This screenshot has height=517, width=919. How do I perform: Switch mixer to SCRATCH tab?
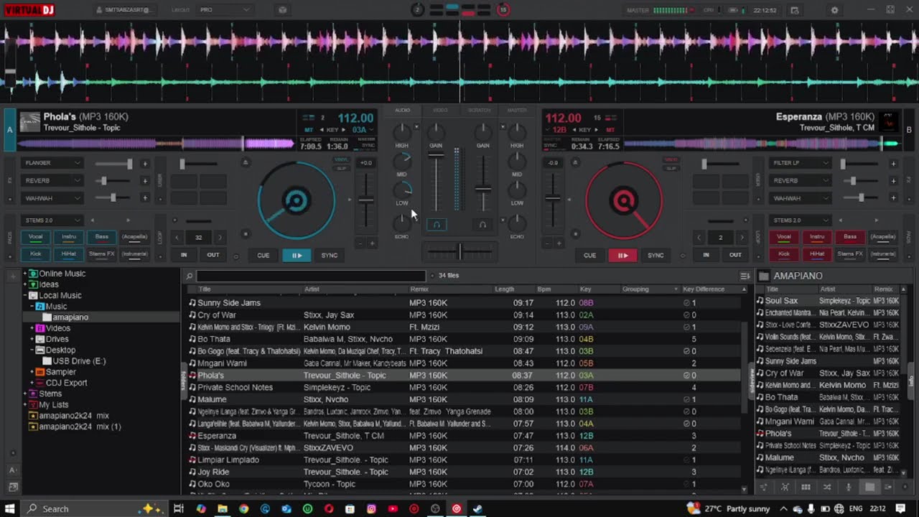point(479,111)
